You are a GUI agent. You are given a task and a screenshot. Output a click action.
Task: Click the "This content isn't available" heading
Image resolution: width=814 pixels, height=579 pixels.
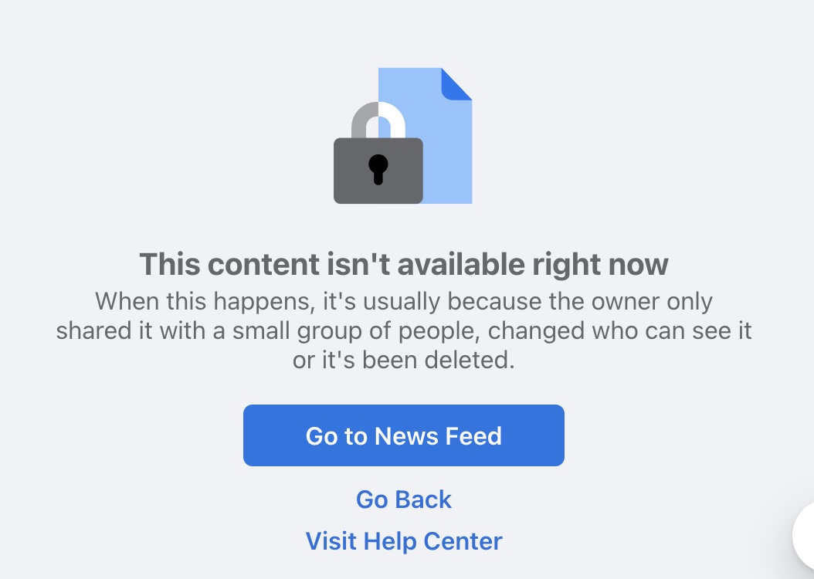coord(404,264)
